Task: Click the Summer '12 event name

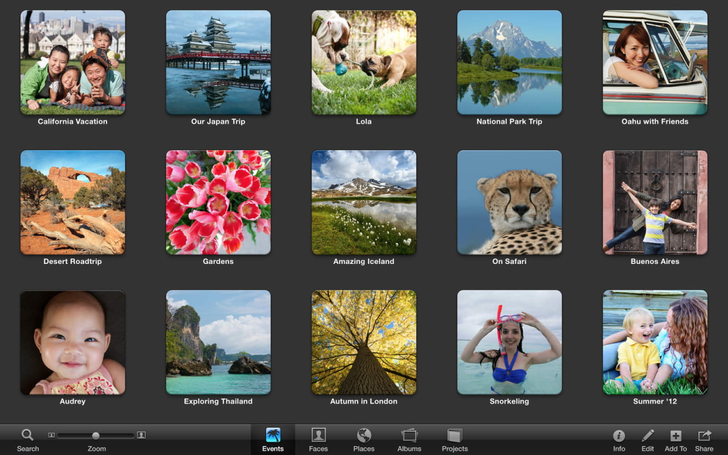Action: click(655, 402)
